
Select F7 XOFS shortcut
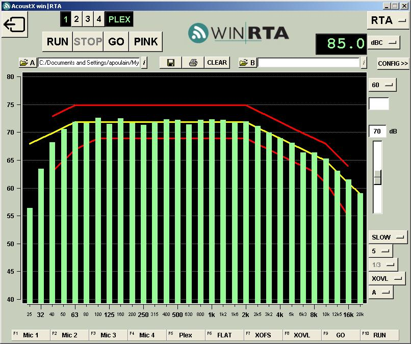(x=263, y=335)
